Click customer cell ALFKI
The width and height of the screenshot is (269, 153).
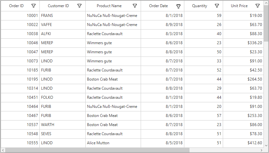(x=63, y=34)
